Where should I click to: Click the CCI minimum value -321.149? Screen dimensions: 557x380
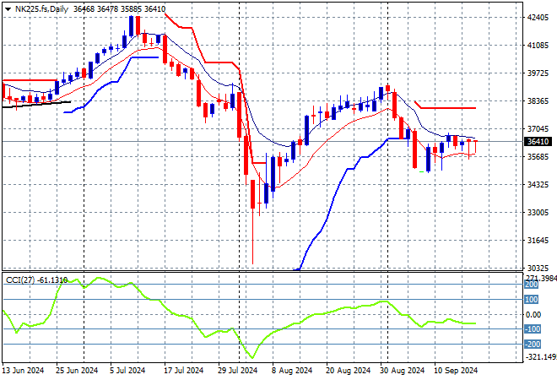click(541, 356)
